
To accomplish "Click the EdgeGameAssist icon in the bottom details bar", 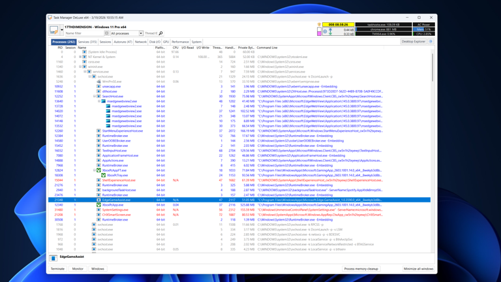I will pos(53,258).
